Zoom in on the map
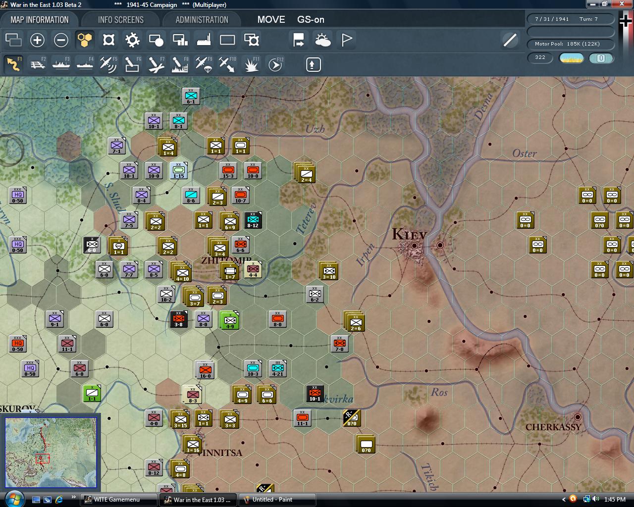This screenshot has height=507, width=634. point(38,40)
